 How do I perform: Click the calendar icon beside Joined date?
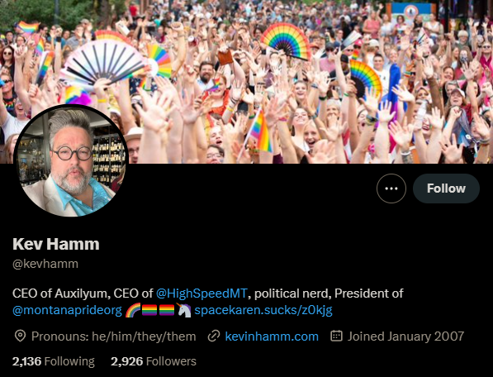336,336
